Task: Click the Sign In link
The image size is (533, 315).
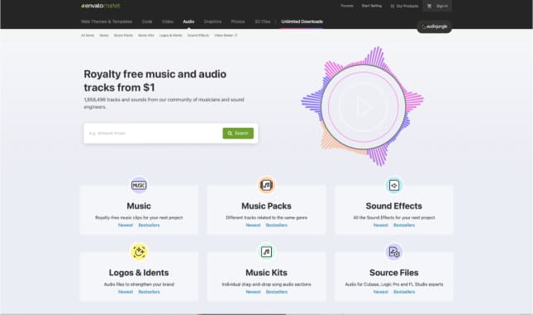Action: coord(442,6)
